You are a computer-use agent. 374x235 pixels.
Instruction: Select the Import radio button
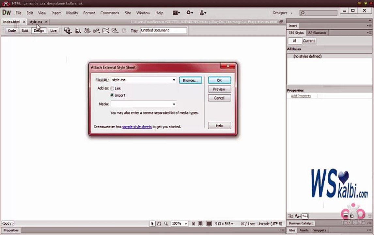112,95
